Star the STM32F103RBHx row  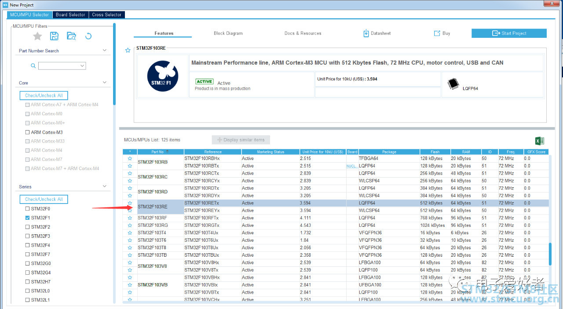pyautogui.click(x=130, y=158)
